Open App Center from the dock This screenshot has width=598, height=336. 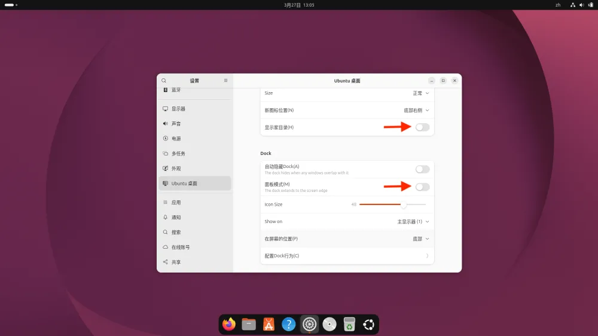point(269,324)
